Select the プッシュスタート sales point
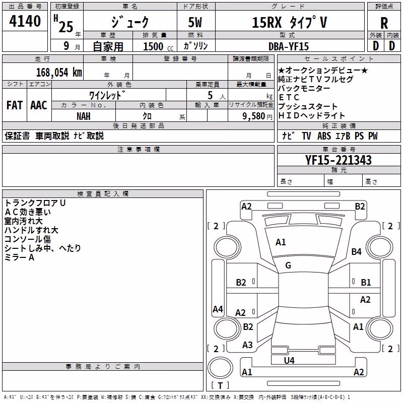This screenshot has height=403, width=403. tap(308, 106)
